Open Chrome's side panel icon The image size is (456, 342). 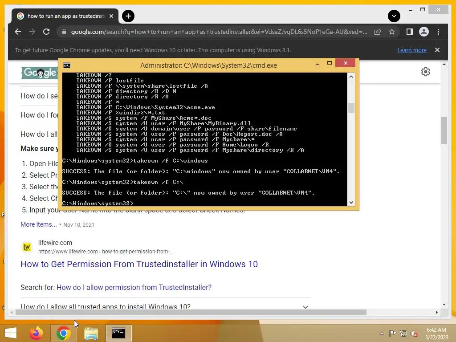point(410,32)
